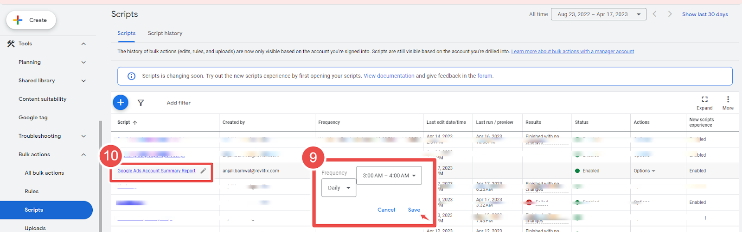
Task: Open Rules in sidebar
Action: tap(32, 191)
